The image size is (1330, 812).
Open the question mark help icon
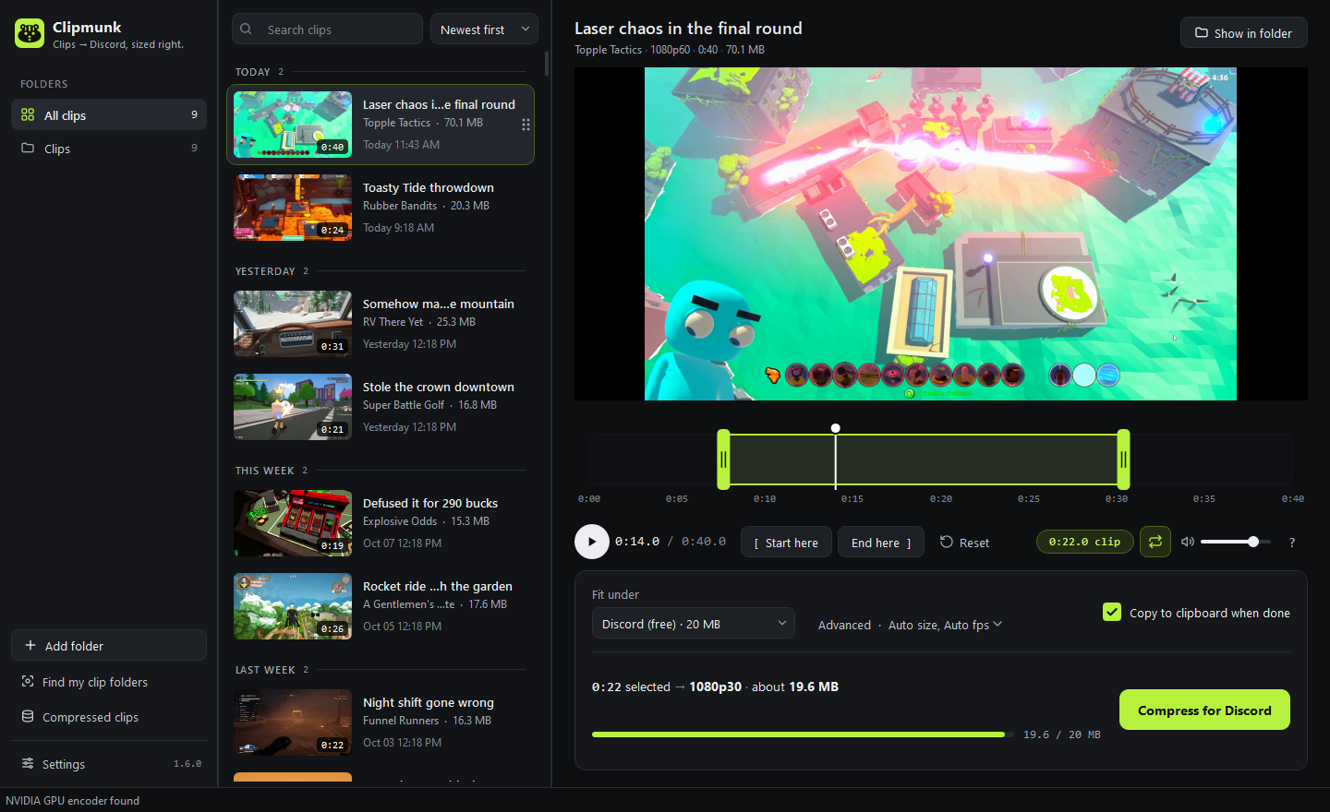pos(1292,543)
